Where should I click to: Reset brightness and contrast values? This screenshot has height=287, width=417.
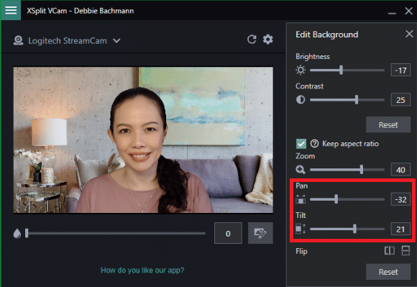click(x=388, y=124)
